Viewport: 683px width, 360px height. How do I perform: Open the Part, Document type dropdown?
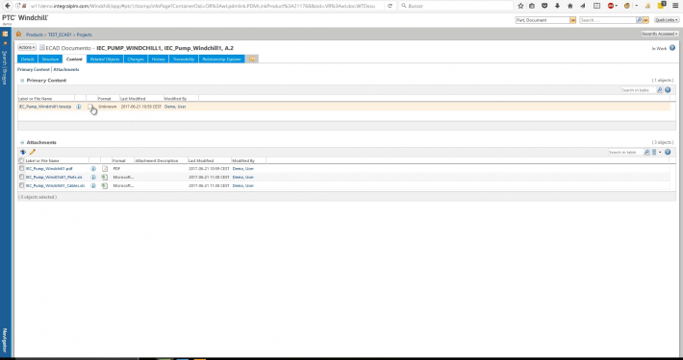[572, 20]
